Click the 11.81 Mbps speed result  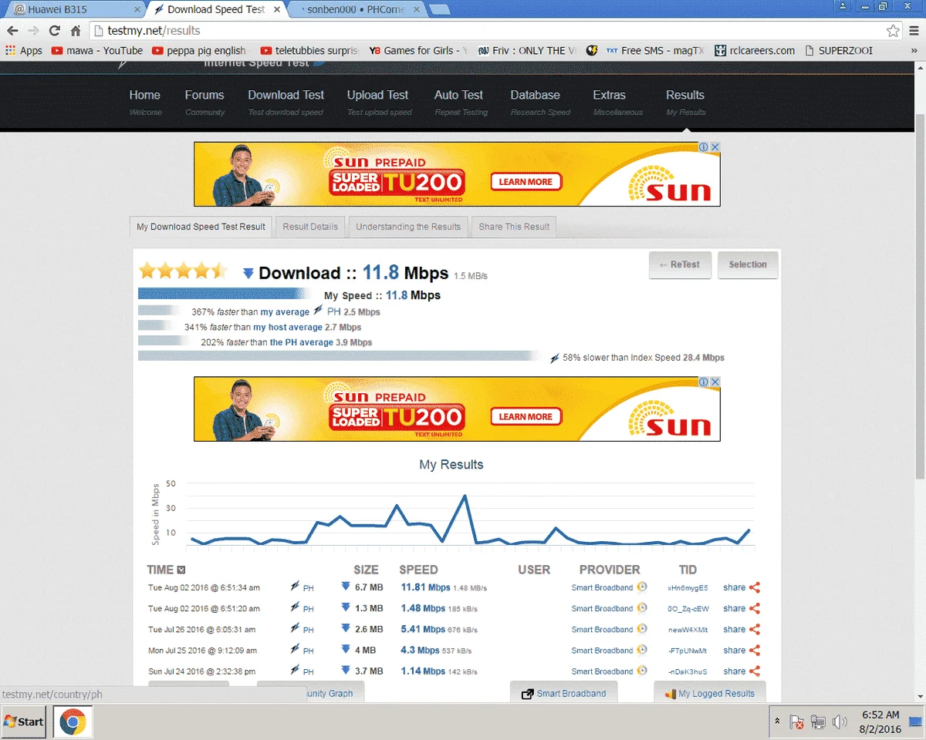click(x=425, y=587)
